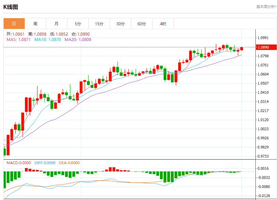Viewport: 277px width, 200px height.
Task: Click the 1.0798 price axis label
Action: pyautogui.click(x=263, y=56)
